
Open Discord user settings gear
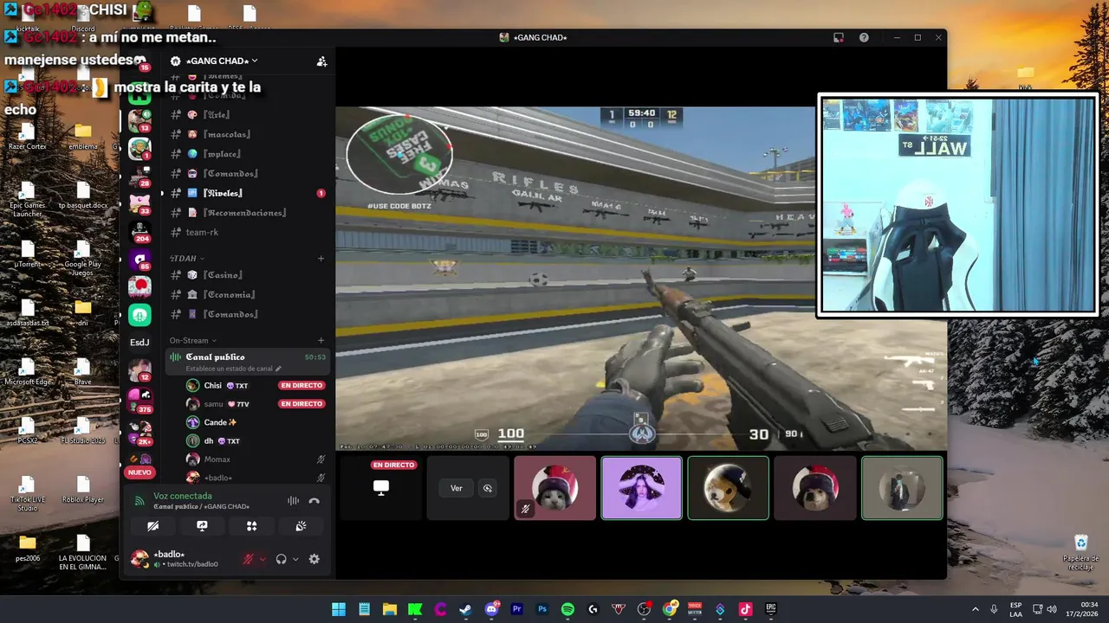click(314, 559)
